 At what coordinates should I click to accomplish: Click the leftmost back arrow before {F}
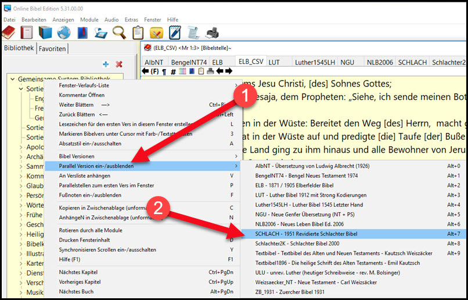tap(145, 71)
